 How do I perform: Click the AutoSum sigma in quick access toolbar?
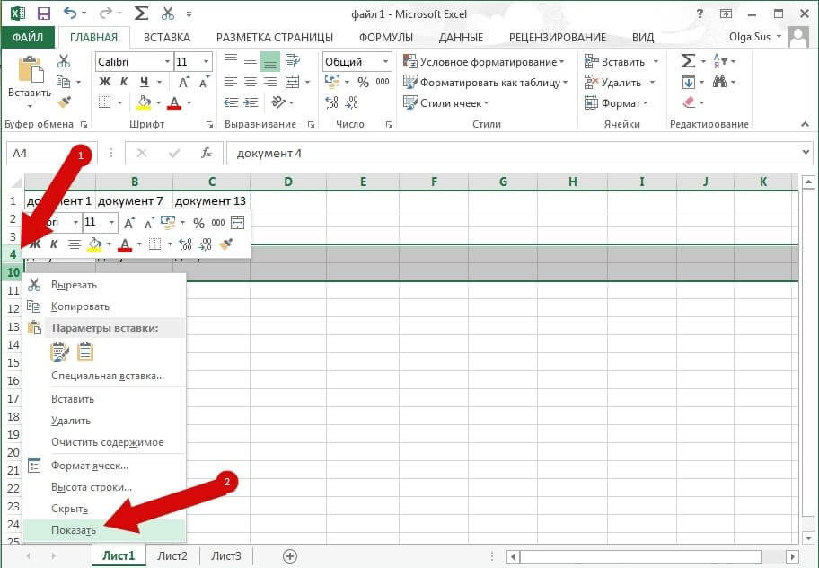click(141, 13)
